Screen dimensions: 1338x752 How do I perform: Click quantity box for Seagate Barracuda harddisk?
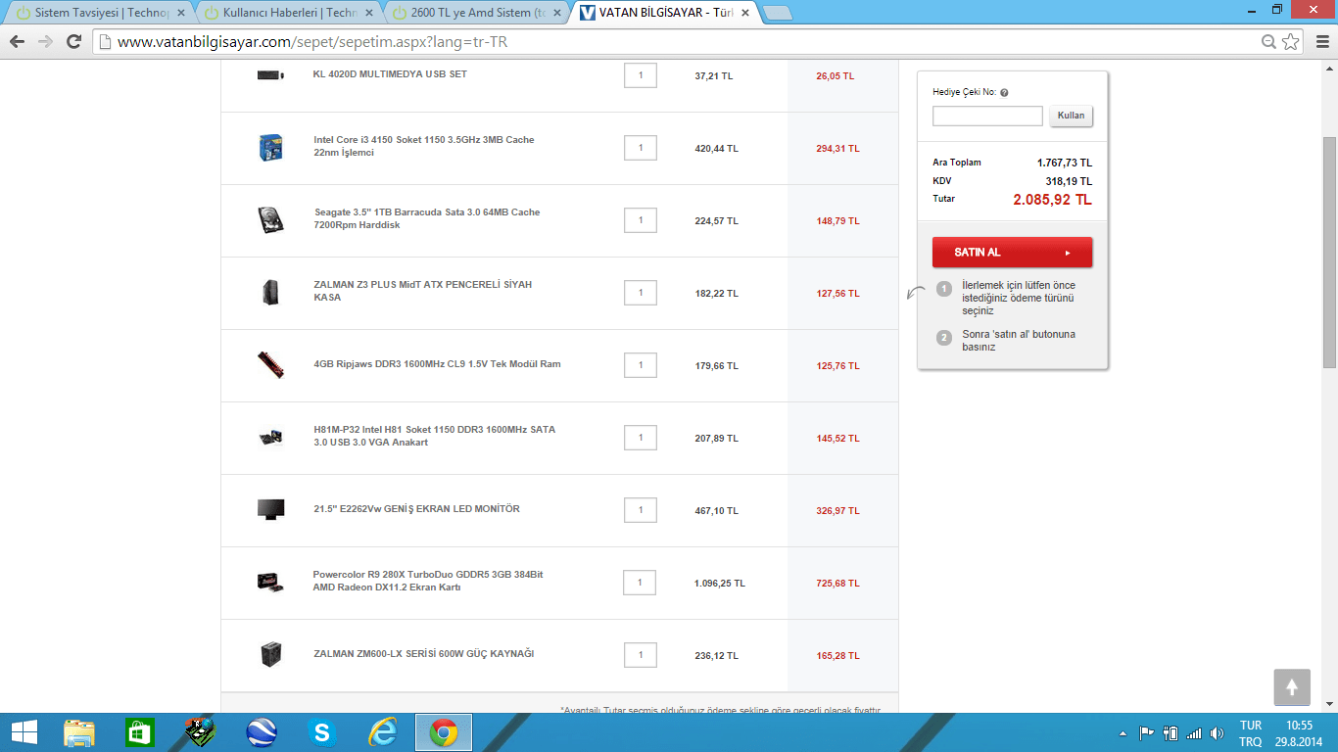[641, 220]
